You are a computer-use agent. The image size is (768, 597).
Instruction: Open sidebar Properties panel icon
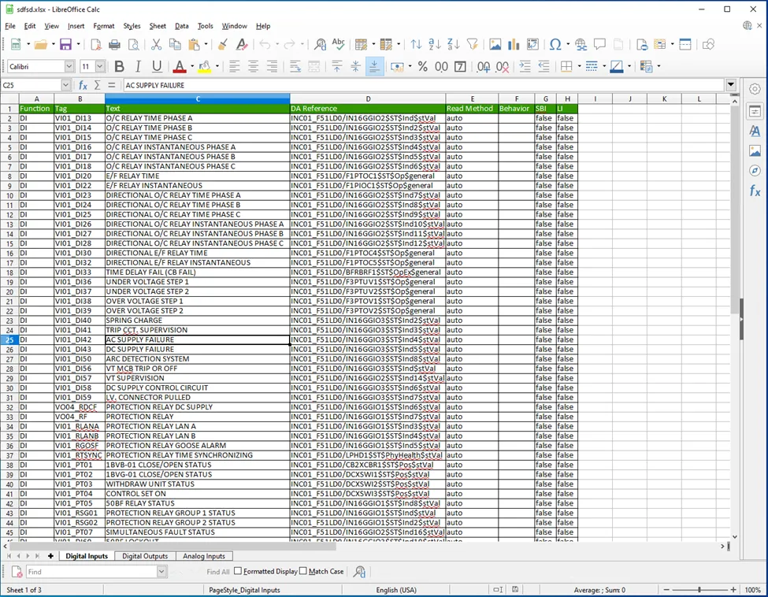click(755, 112)
